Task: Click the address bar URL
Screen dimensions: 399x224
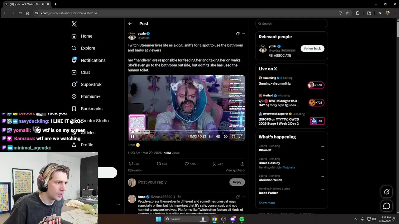Action: (x=69, y=13)
